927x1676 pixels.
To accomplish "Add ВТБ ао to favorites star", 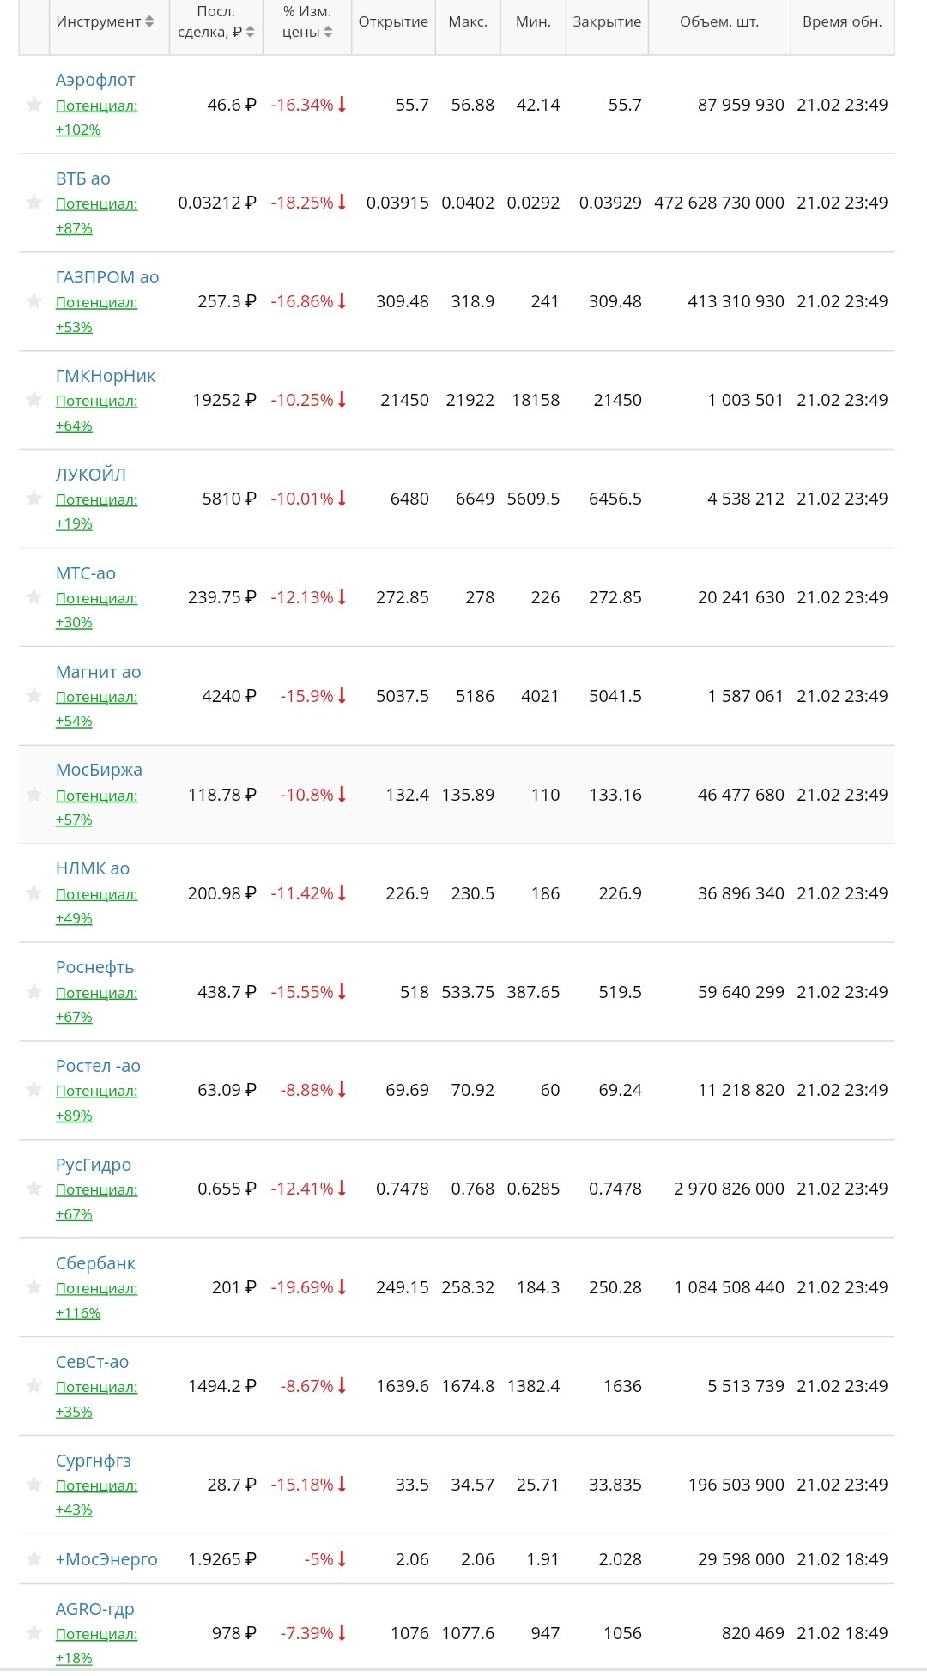I will [34, 203].
